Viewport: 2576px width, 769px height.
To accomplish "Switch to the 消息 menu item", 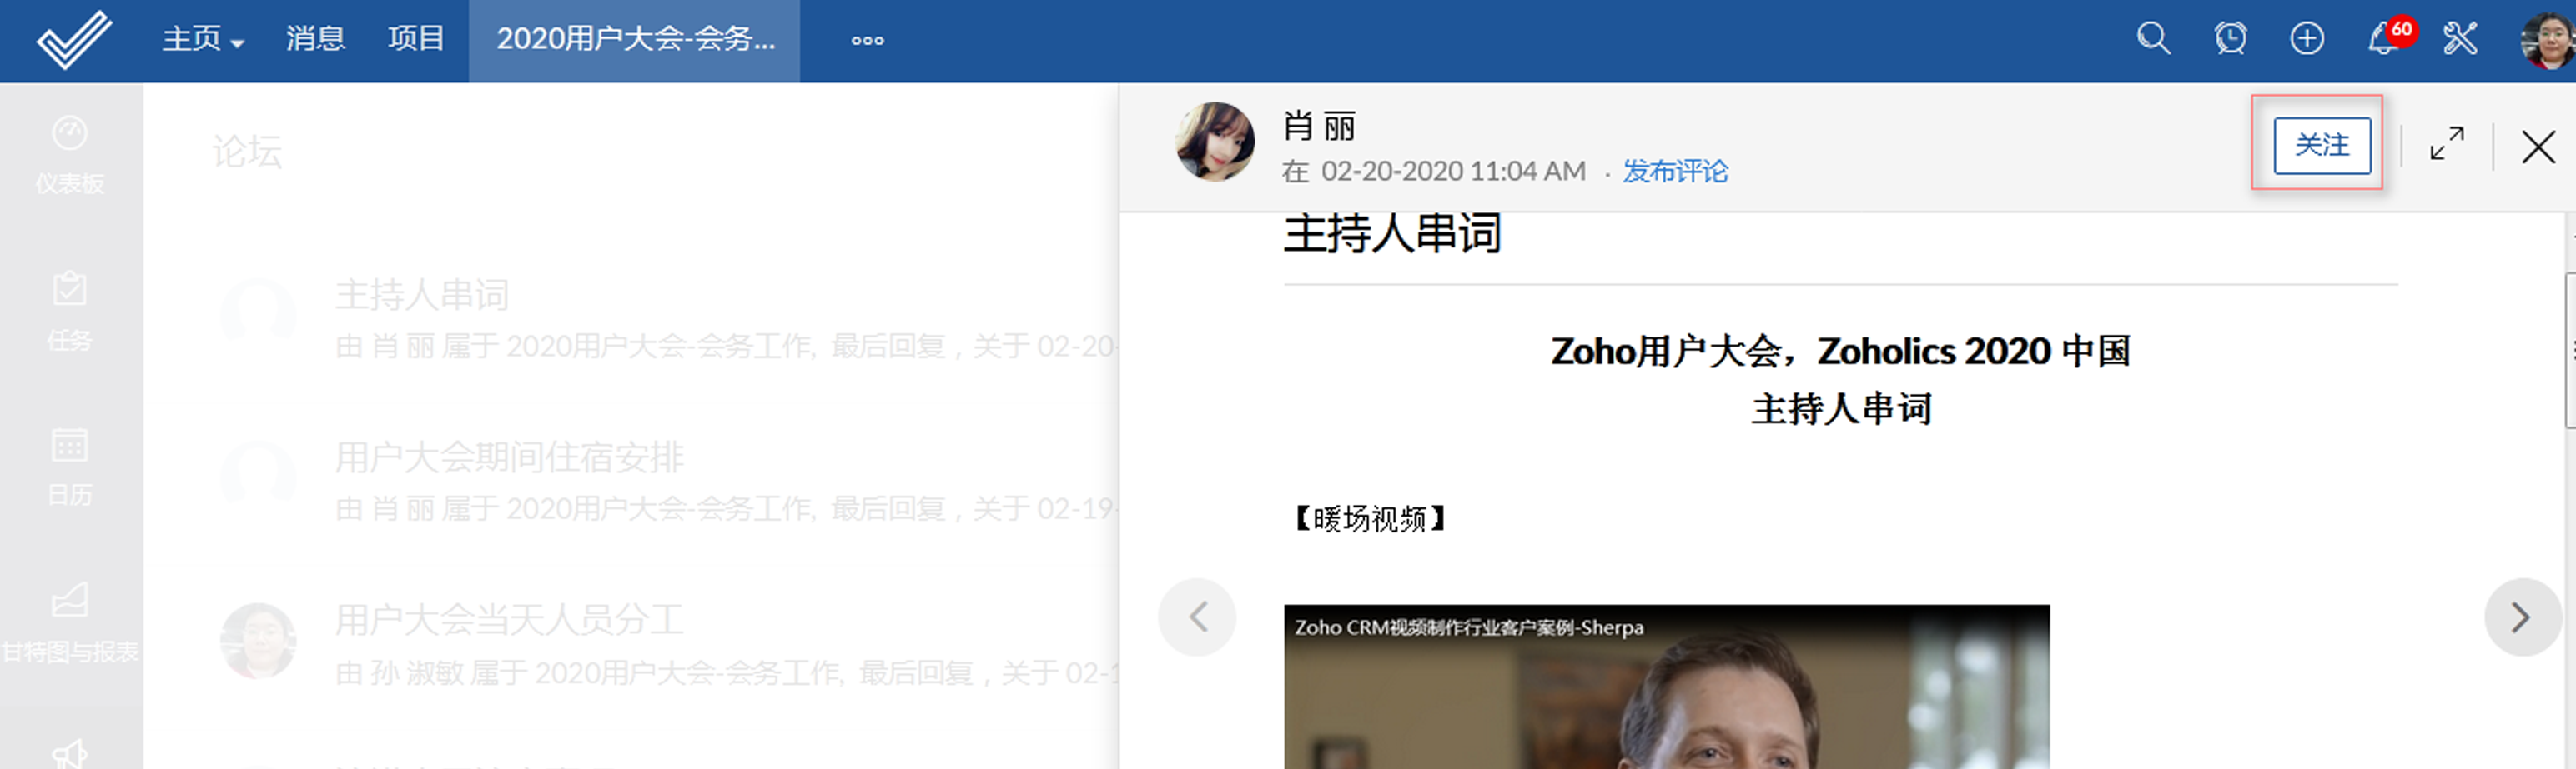I will 315,39.
